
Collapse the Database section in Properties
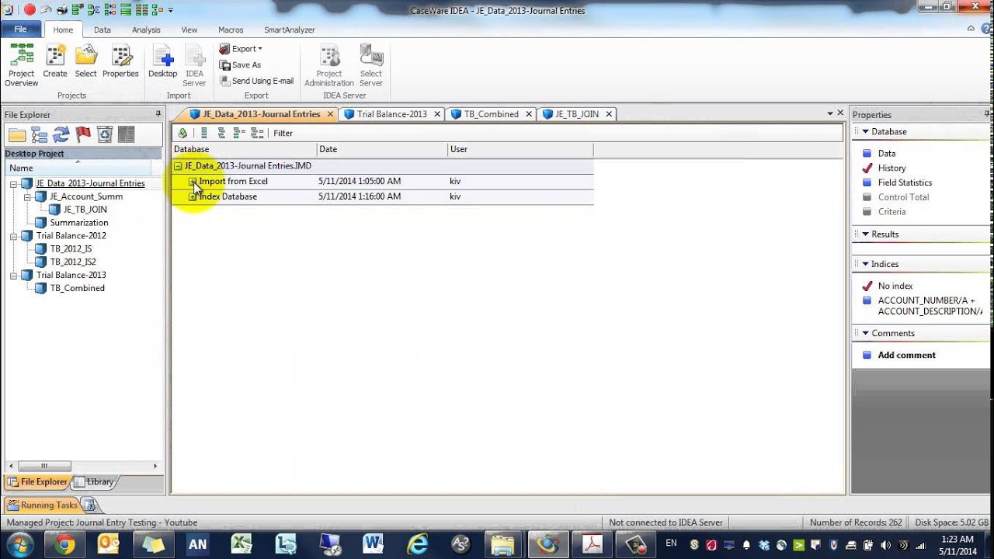[x=866, y=132]
